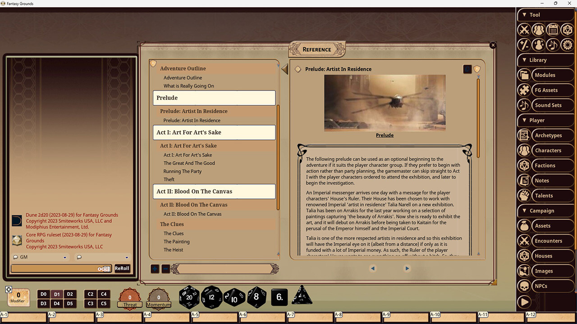
Task: Toggle the D1 die selector
Action: coord(57,294)
